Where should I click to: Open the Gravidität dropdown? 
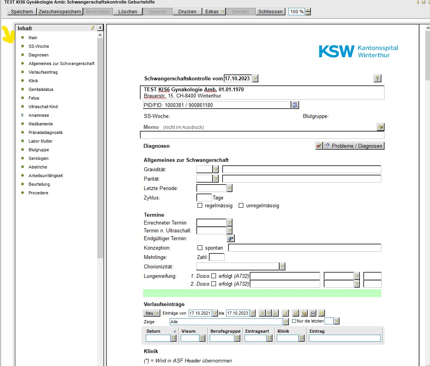(216, 169)
